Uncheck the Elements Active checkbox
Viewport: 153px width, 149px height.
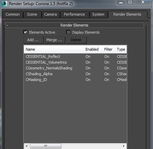click(x=25, y=32)
